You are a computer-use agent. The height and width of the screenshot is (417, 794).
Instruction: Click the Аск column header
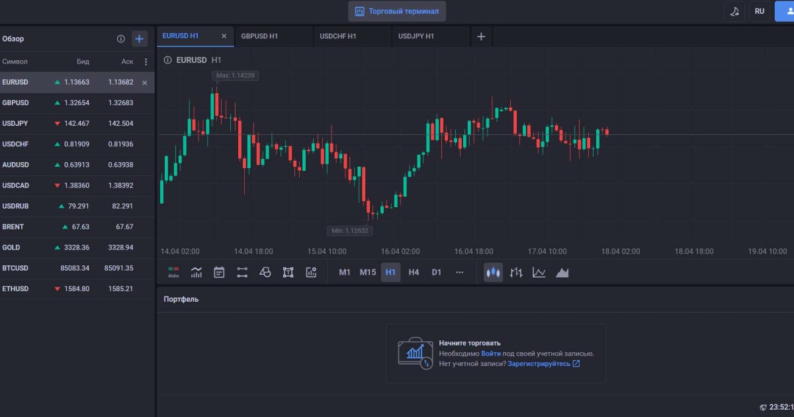click(x=127, y=62)
